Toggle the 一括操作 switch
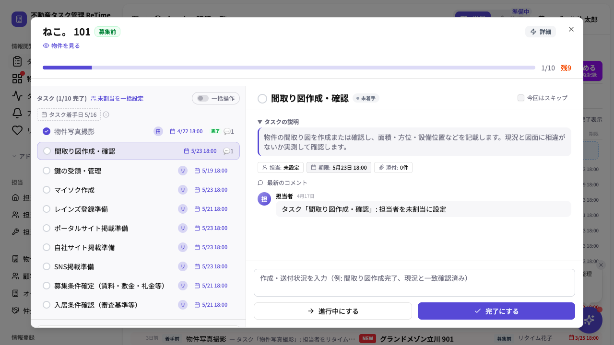Image resolution: width=614 pixels, height=345 pixels. tap(203, 98)
